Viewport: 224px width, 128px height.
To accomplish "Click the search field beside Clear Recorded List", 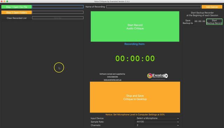I will point(58,18).
